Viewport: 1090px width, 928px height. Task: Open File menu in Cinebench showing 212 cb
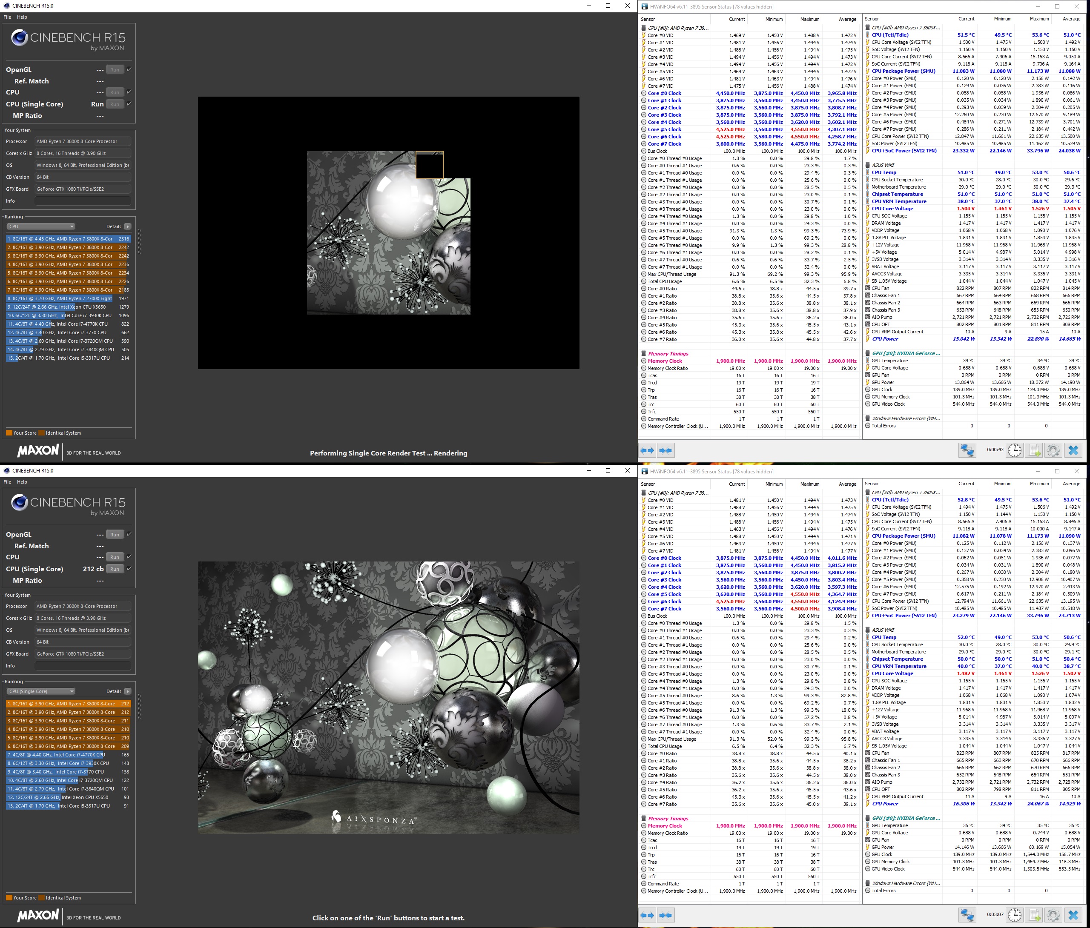[x=7, y=482]
